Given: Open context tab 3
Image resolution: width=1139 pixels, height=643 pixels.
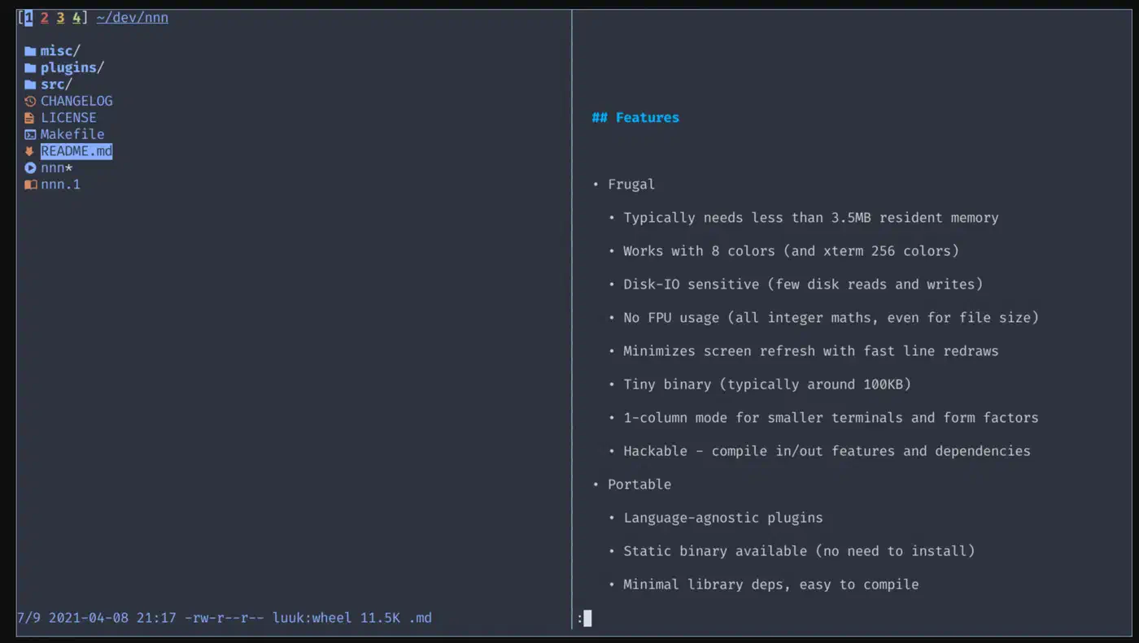Looking at the screenshot, I should pyautogui.click(x=60, y=18).
